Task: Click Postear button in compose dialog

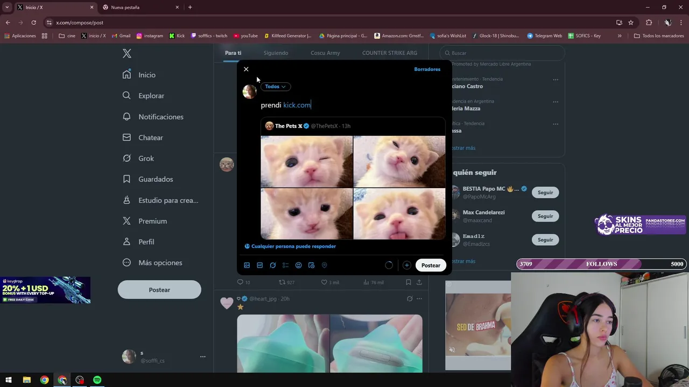Action: 431,265
